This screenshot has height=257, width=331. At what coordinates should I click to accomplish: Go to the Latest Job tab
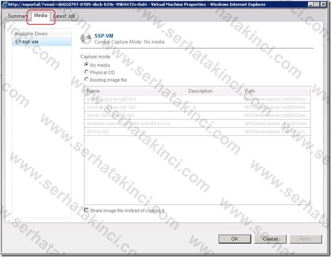coord(64,16)
